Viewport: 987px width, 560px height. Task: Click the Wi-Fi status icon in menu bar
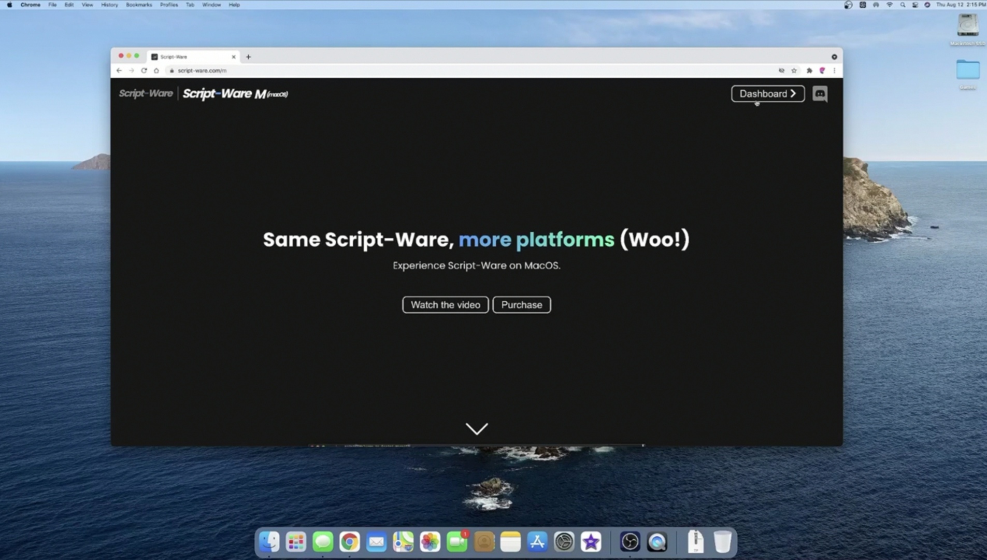click(889, 5)
